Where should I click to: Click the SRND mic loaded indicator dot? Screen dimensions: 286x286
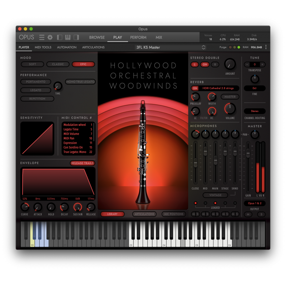pos(235,203)
